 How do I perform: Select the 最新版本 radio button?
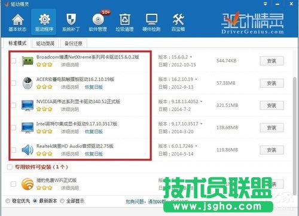pos(35,201)
